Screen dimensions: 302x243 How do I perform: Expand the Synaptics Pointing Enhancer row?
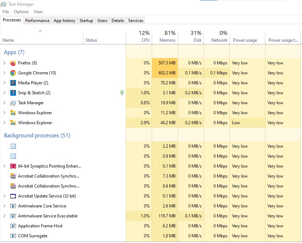(4, 166)
